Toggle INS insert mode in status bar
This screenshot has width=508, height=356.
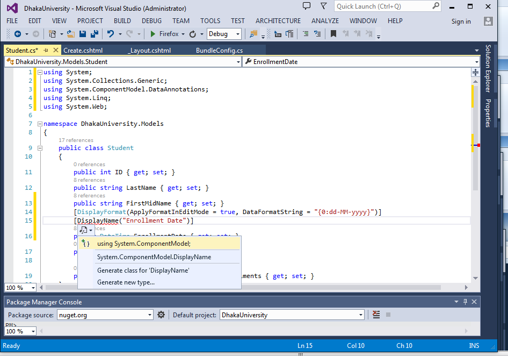coord(474,346)
